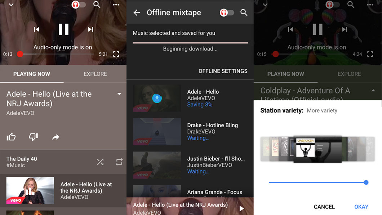Go back from Offline mixtape
The width and height of the screenshot is (382, 215).
pyautogui.click(x=137, y=12)
